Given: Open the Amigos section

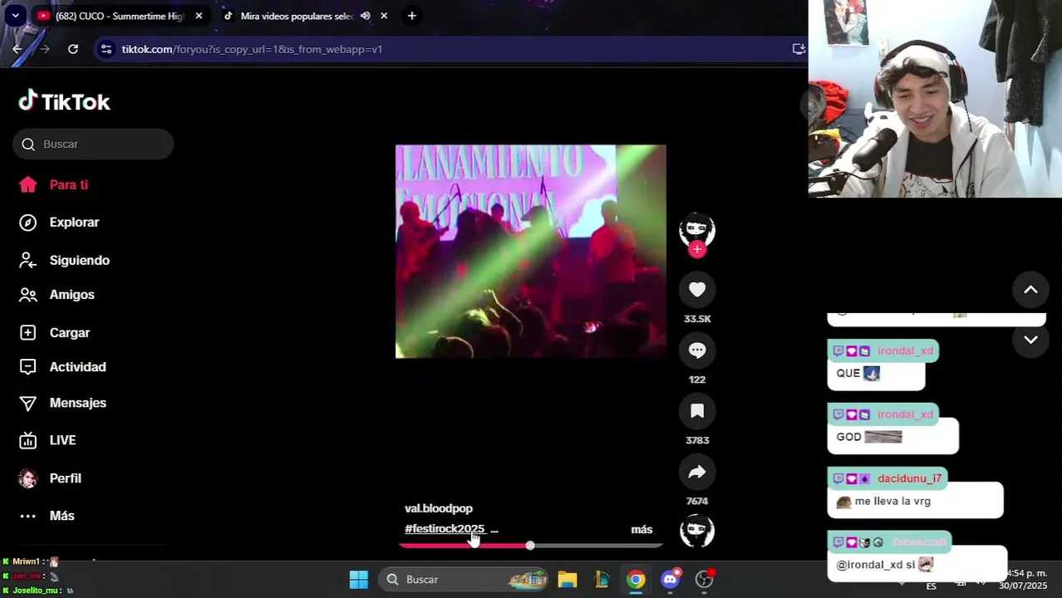Looking at the screenshot, I should coord(57,295).
